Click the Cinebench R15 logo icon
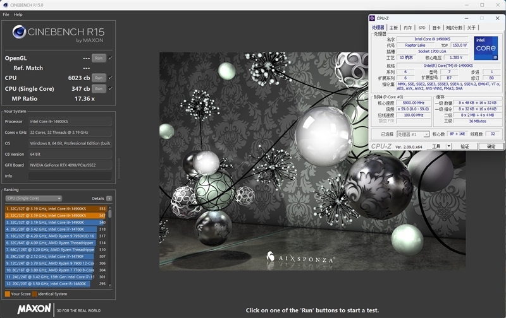Viewport: 506px width, 318px height. 19,32
